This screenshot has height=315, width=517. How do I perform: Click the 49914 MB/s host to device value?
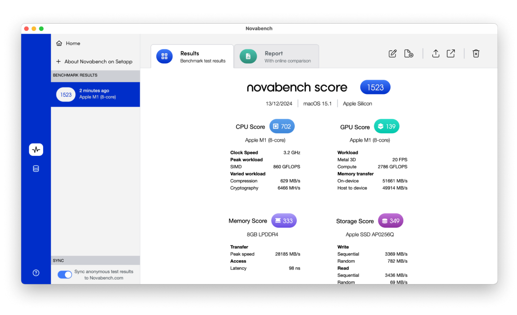coord(395,188)
